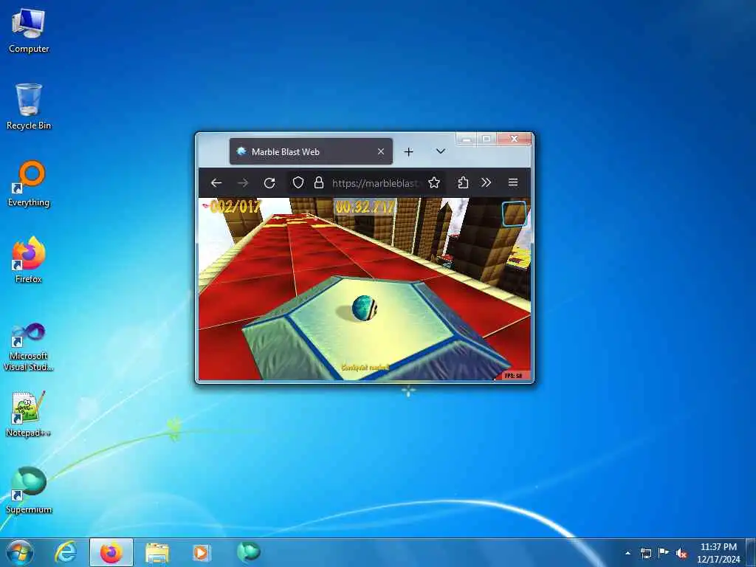
Task: Open the Computer desktop icon
Action: click(x=29, y=31)
